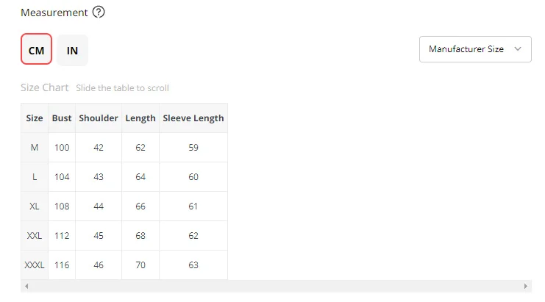Click the Sleeve Length column header
Image resolution: width=545 pixels, height=302 pixels.
coord(193,118)
